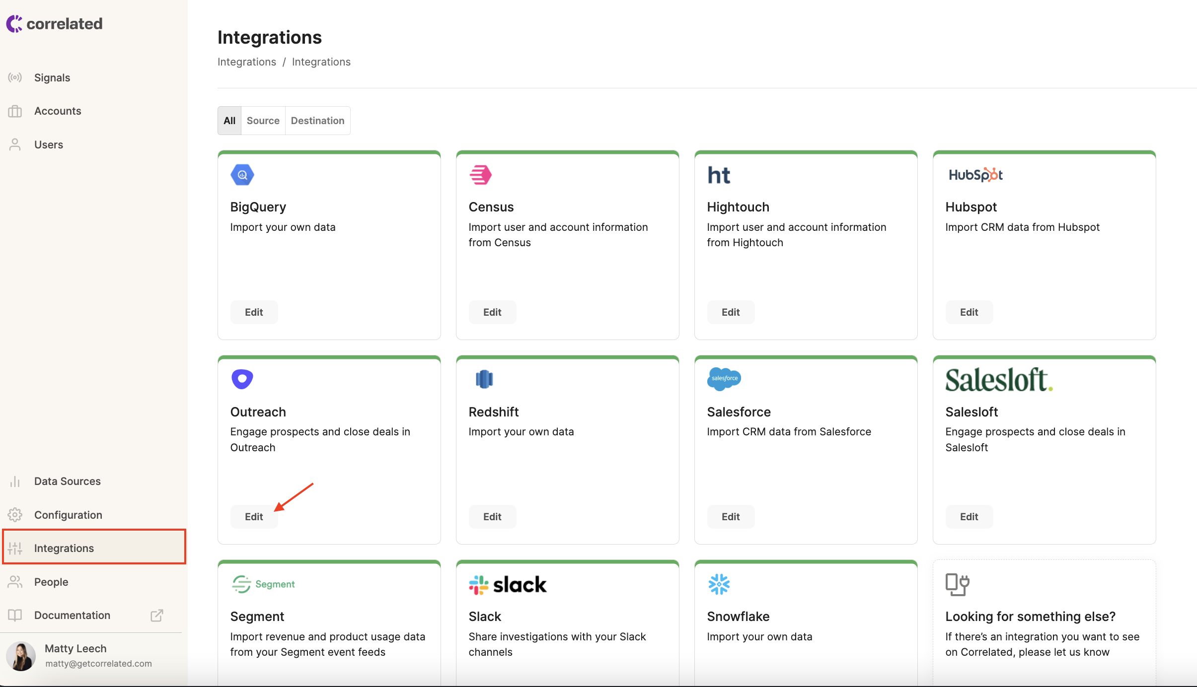The image size is (1197, 687).
Task: Click the plug icon for other integrations
Action: pyautogui.click(x=958, y=584)
